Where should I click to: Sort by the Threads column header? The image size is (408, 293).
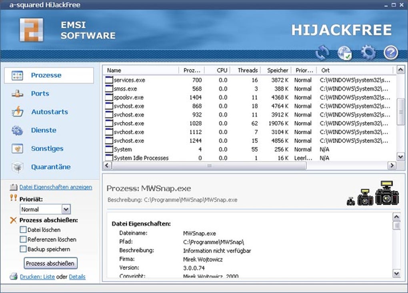click(244, 70)
